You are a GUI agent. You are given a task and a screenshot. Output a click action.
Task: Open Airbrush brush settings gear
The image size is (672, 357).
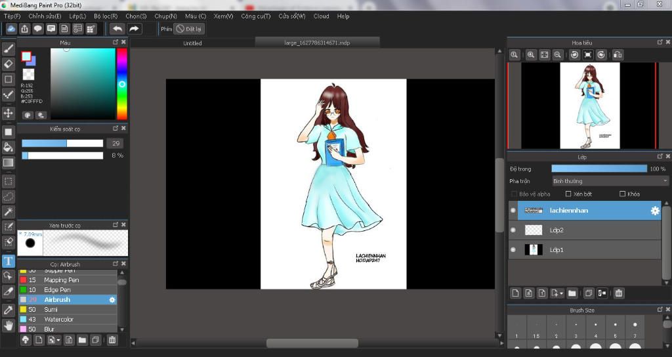[112, 300]
